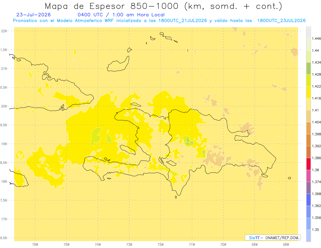
Task: Pick the pink colorbar segment between 1.374 and 1.38
Action: tap(308, 176)
